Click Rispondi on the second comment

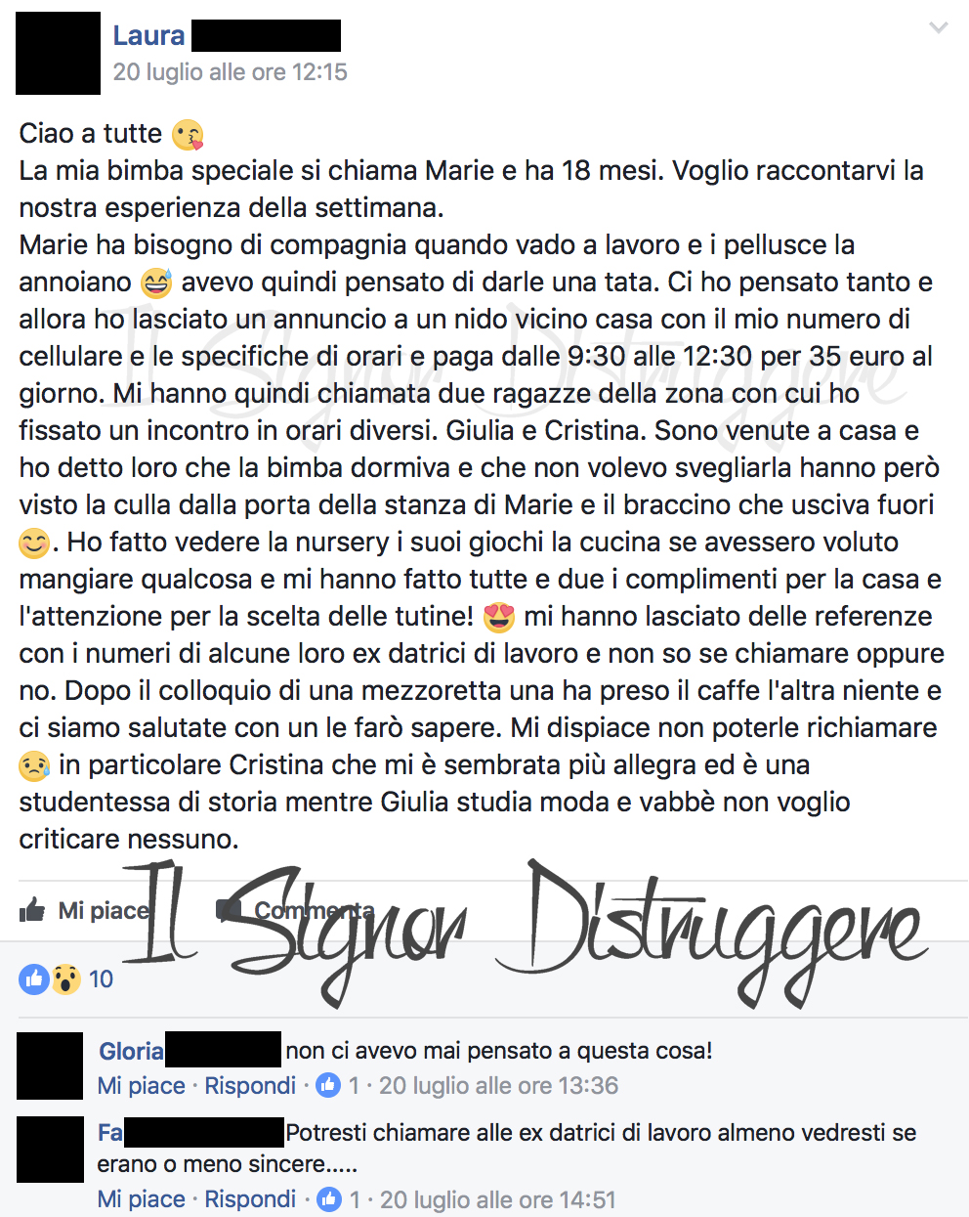[x=250, y=1199]
